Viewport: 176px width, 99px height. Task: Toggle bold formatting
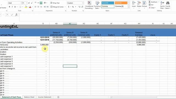(x=9, y=7)
